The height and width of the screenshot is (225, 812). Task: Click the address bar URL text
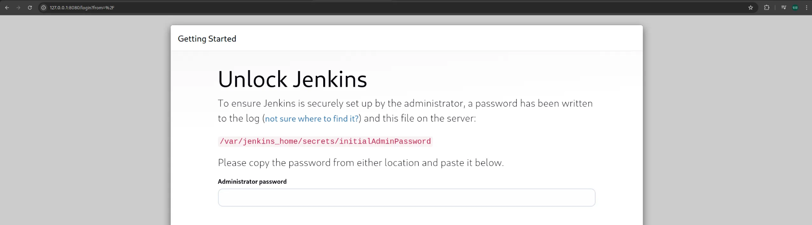82,8
